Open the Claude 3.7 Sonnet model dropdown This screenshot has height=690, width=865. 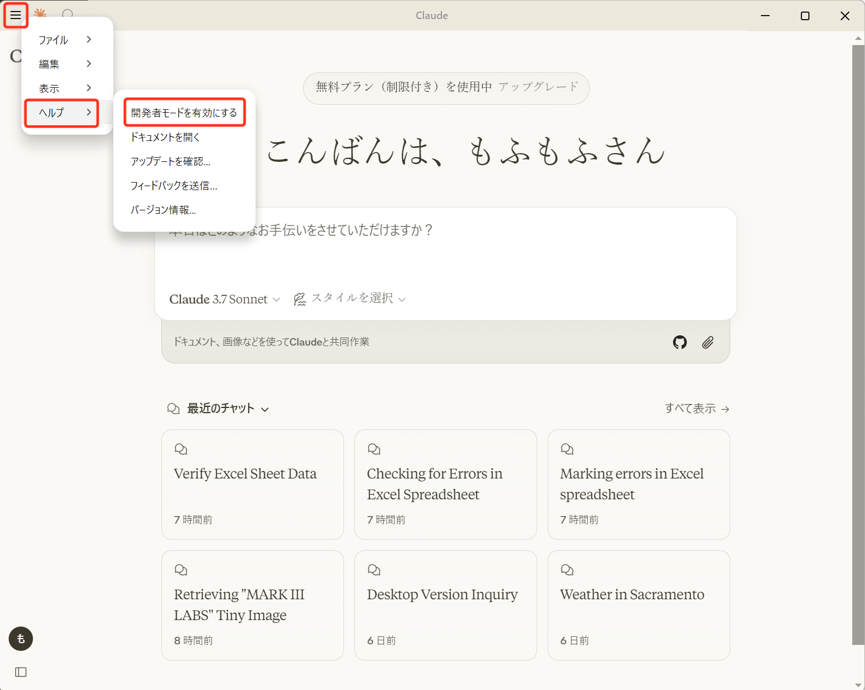coord(224,299)
